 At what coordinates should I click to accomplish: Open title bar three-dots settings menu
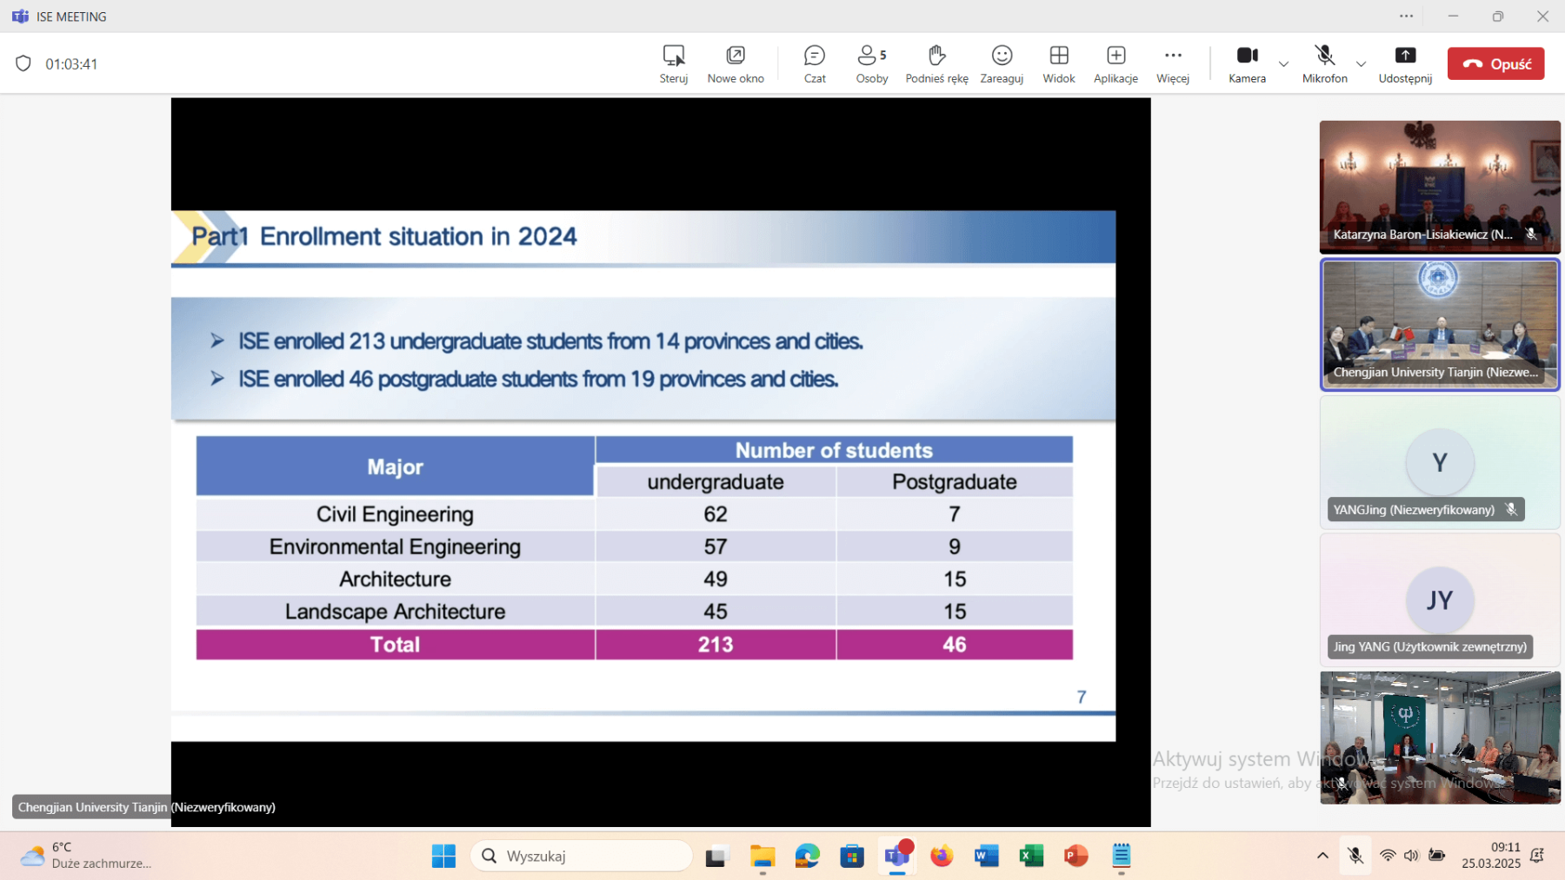click(x=1406, y=16)
